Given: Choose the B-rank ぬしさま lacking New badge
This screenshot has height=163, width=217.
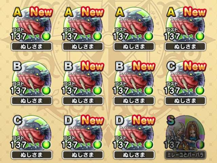Looking at the screenshot, I should click(x=32, y=80).
